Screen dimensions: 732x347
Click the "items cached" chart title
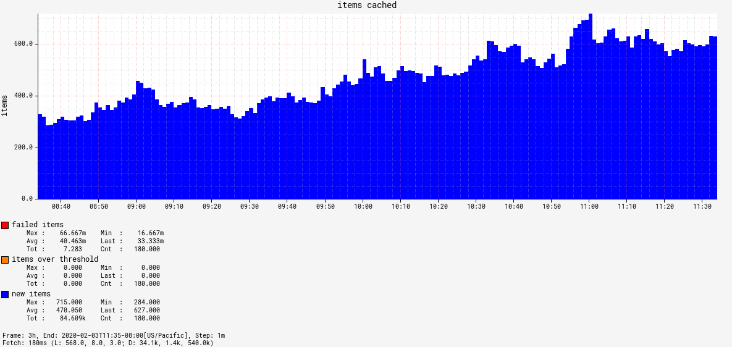(366, 6)
